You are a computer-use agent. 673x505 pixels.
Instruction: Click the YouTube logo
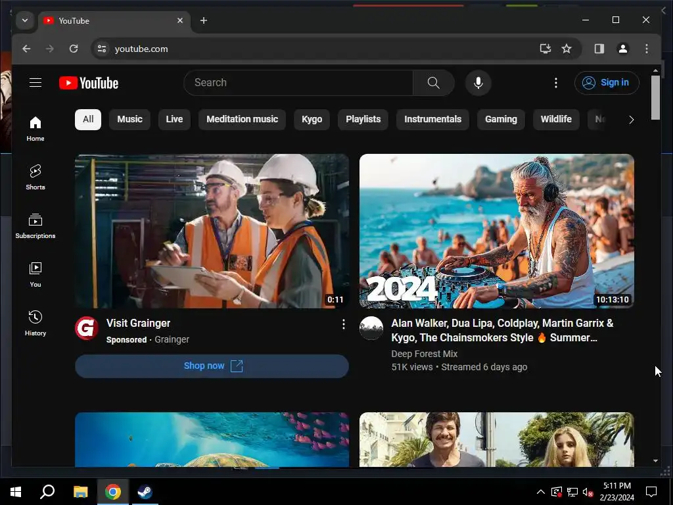click(89, 83)
